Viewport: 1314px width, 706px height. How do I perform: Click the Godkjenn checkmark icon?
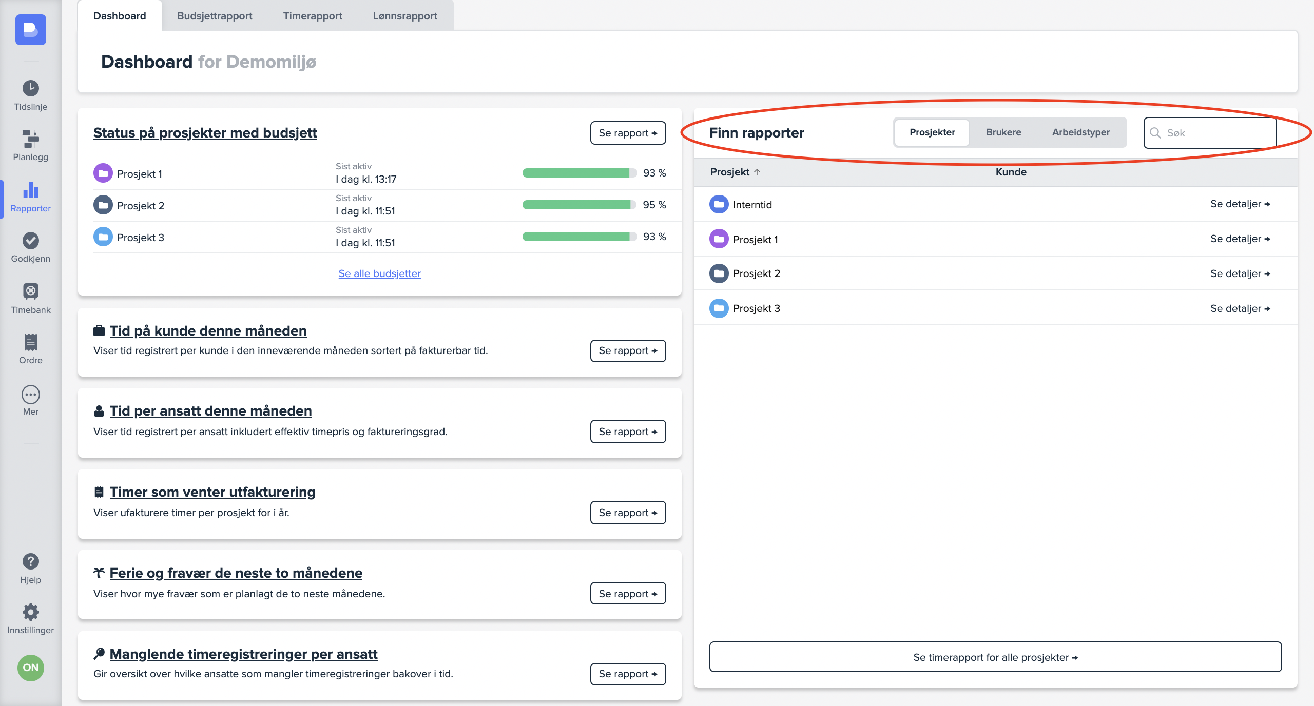point(31,240)
